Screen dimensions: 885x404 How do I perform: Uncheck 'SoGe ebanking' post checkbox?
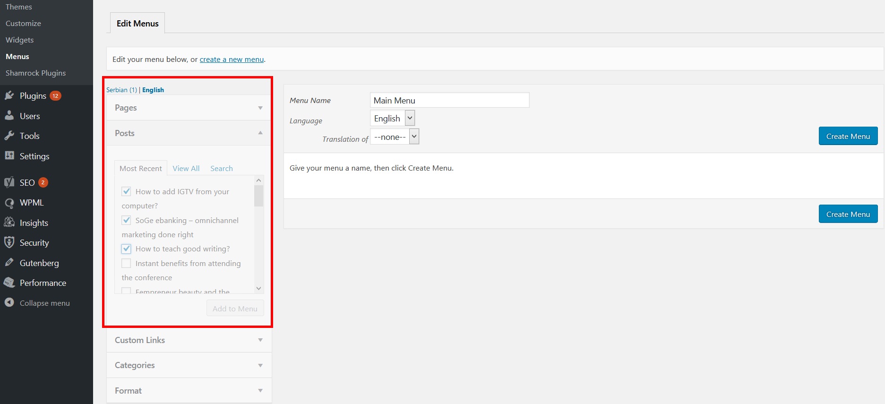point(126,220)
